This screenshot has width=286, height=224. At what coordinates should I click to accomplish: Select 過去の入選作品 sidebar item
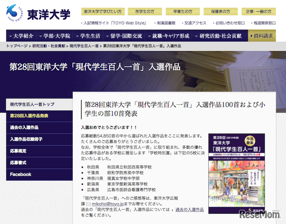pyautogui.click(x=40, y=128)
